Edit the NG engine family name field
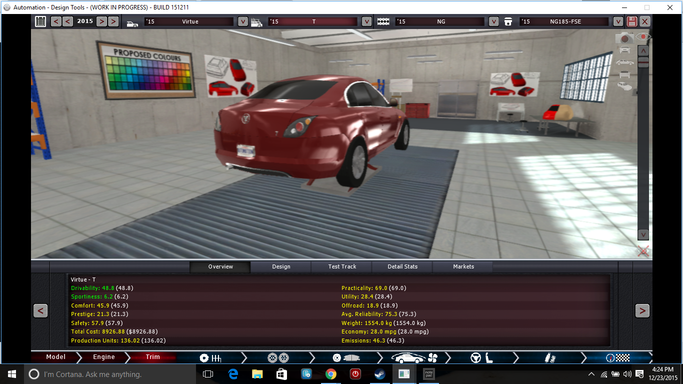683x384 pixels. 440,21
